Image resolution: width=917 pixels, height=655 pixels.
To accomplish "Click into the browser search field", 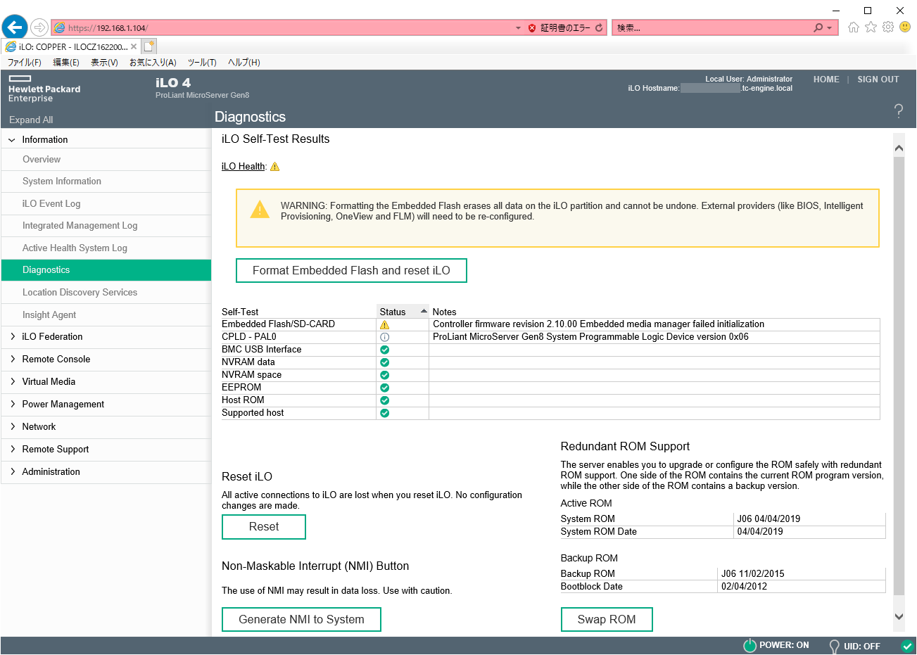I will (711, 28).
